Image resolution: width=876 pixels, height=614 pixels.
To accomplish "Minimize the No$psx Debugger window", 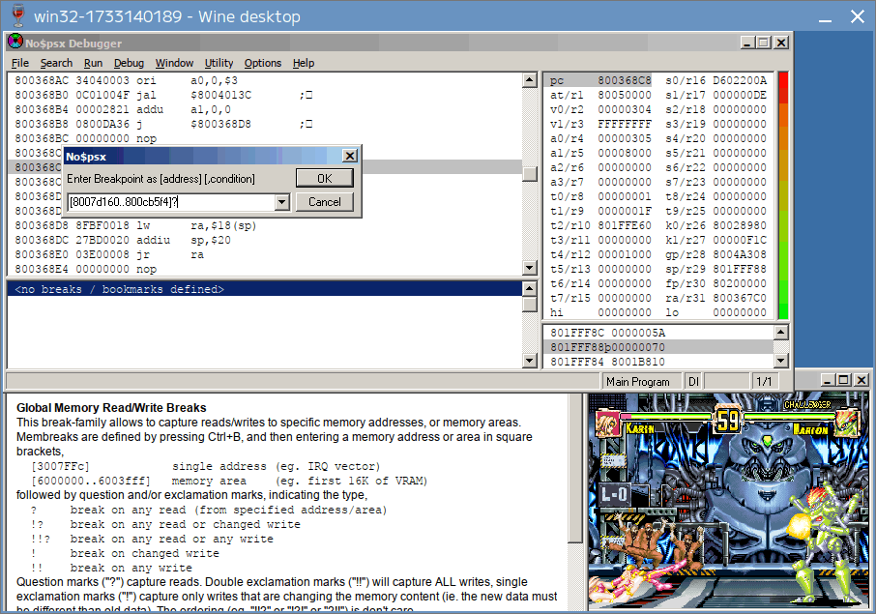I will pyautogui.click(x=747, y=43).
